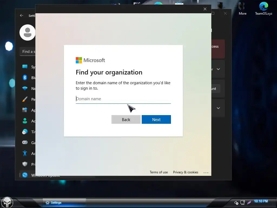Open the Terms of use link
This screenshot has height=208, width=277.
159,172
